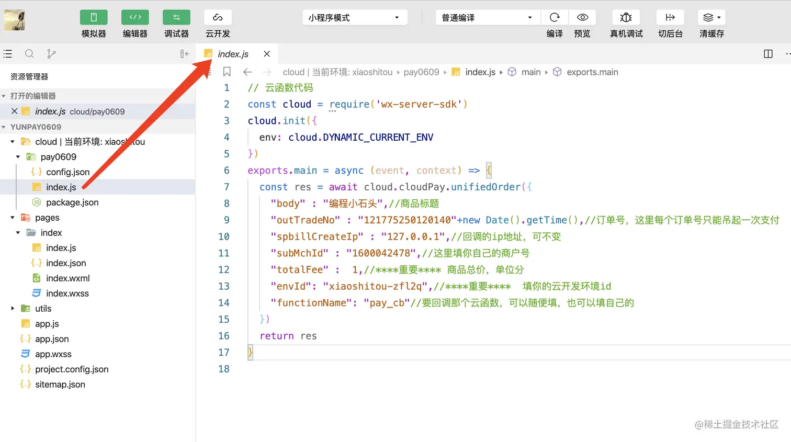Navigate forward with the right arrow
Screen dimensions: 791x442
coord(267,72)
